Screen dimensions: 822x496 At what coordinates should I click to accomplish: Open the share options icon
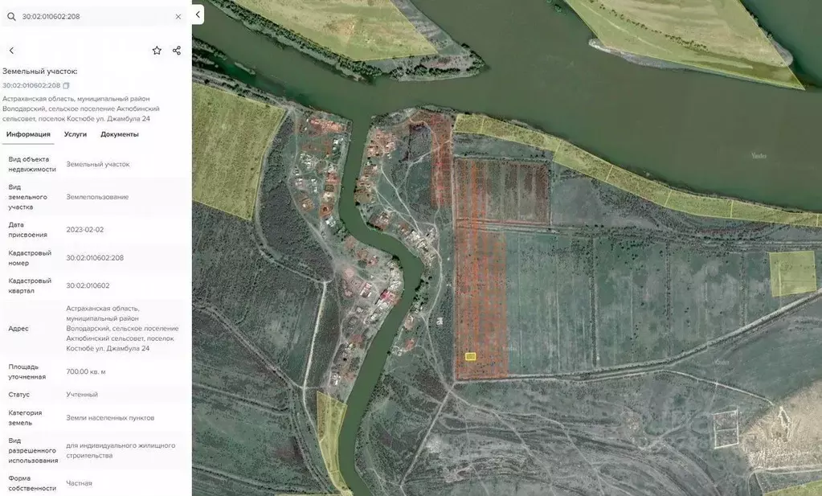point(177,51)
